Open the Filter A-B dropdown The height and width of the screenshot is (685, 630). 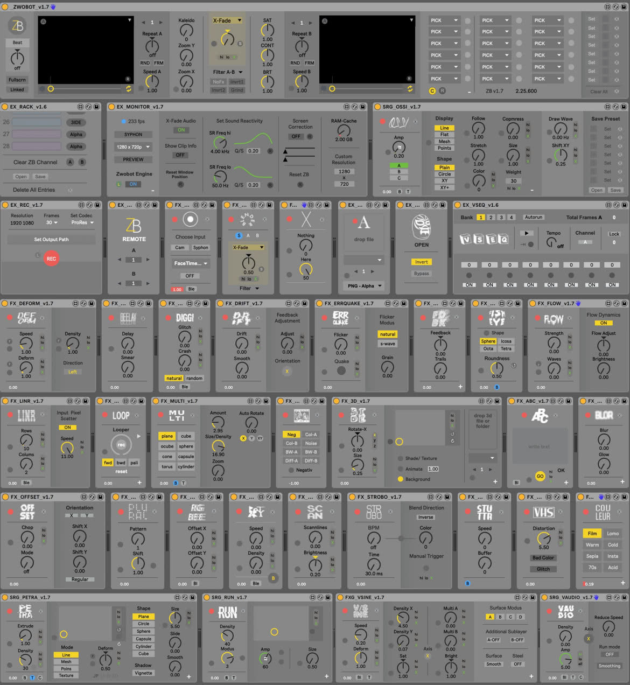pos(227,72)
